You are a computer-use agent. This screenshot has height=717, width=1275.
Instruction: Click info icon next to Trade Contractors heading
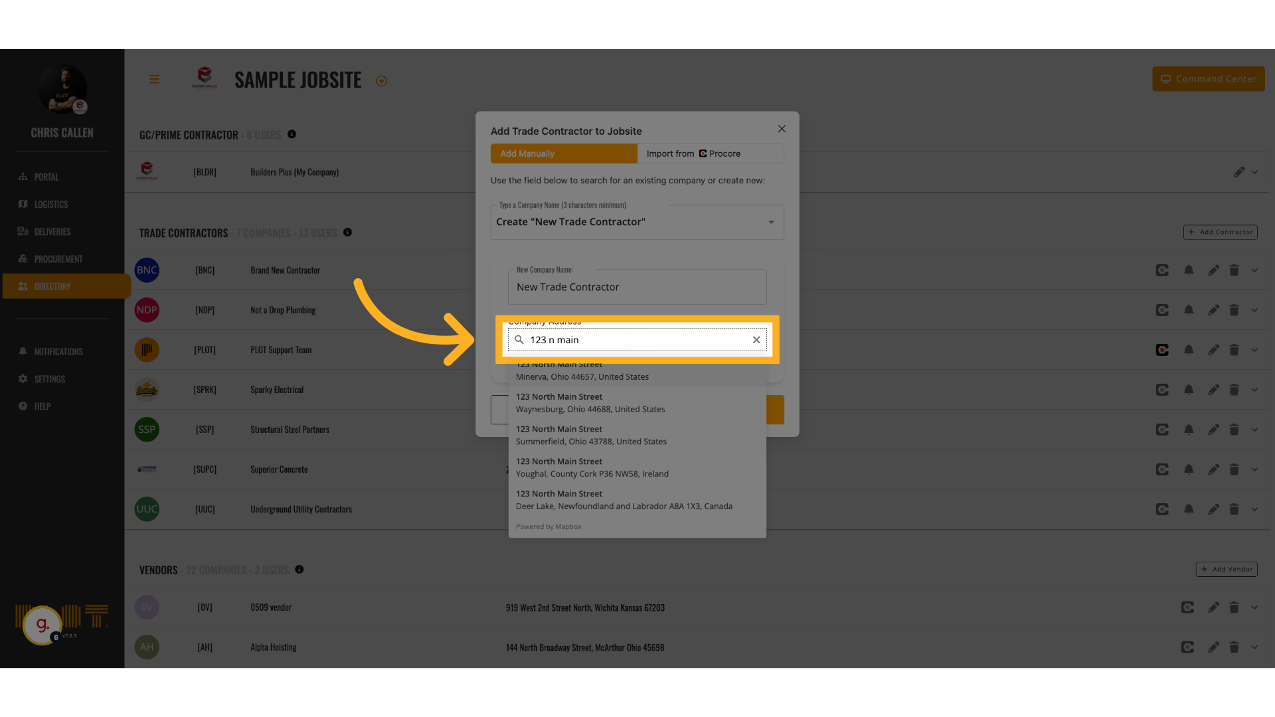[x=347, y=232]
